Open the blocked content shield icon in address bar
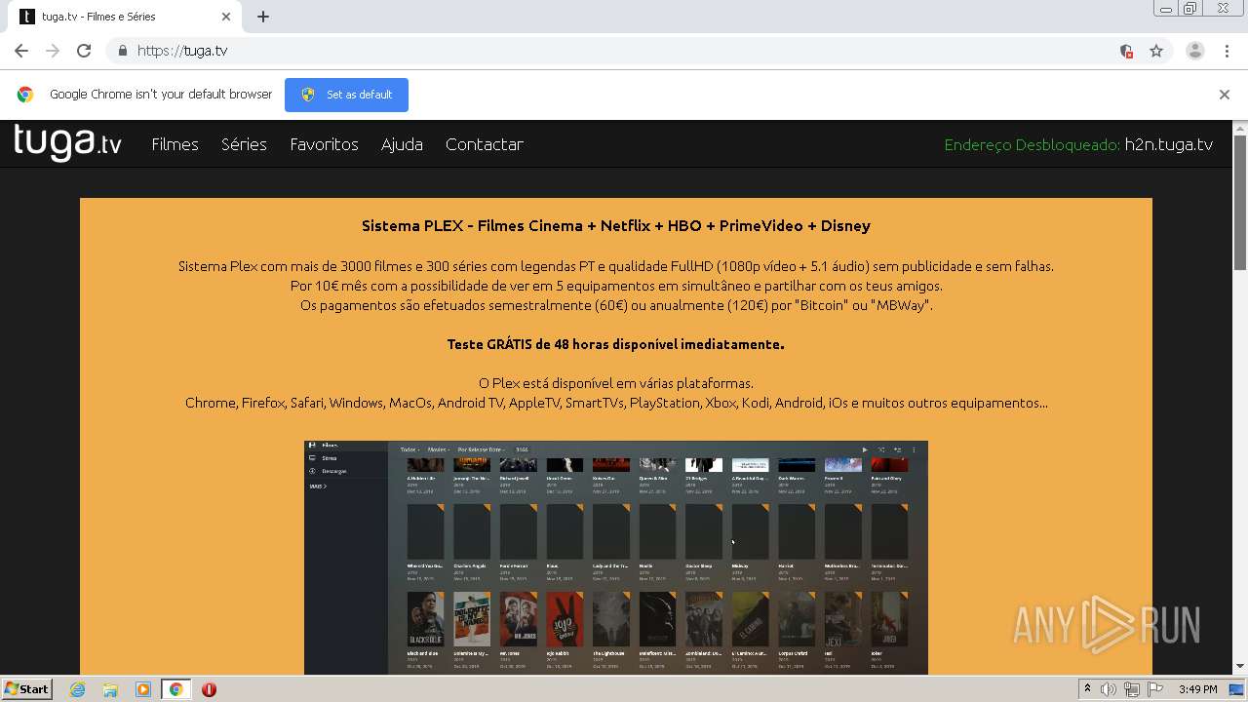 coord(1126,51)
